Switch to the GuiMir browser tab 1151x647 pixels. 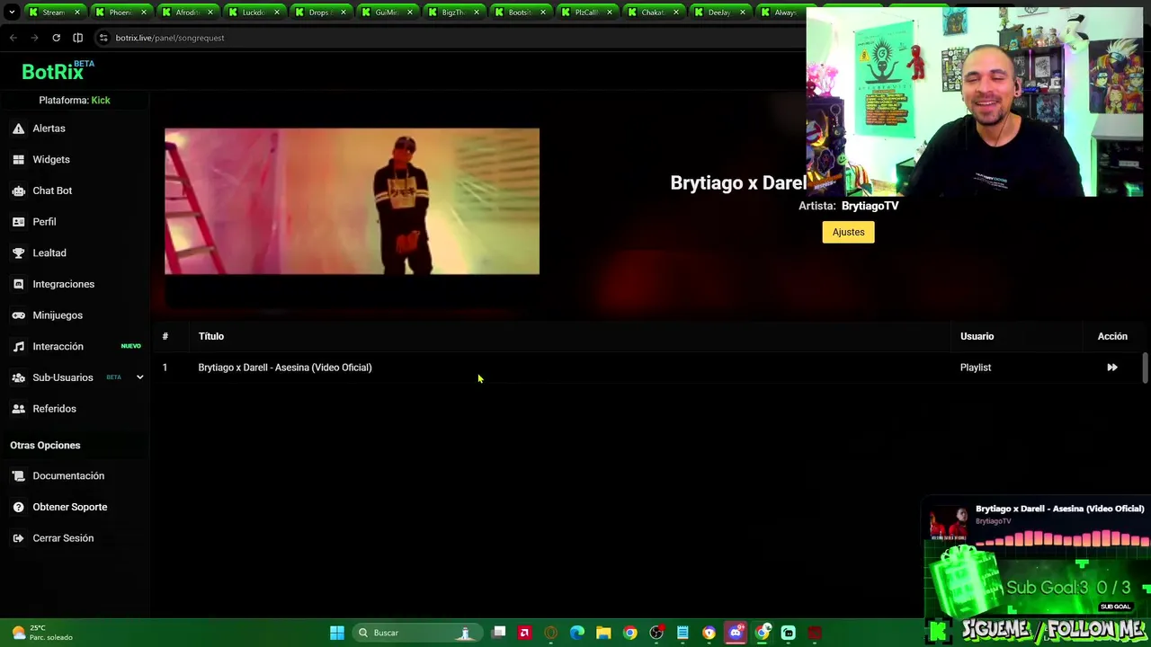pos(387,13)
